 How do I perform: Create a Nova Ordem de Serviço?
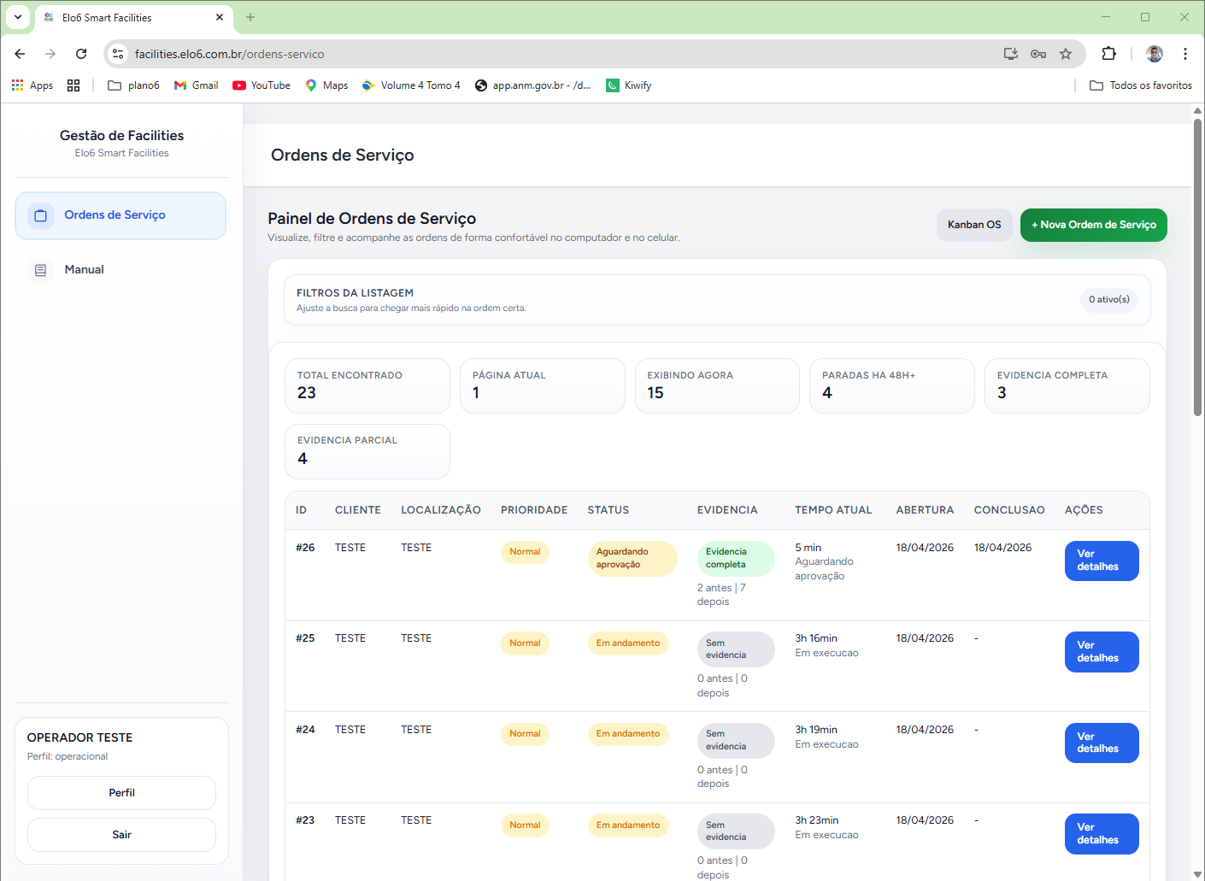1093,225
